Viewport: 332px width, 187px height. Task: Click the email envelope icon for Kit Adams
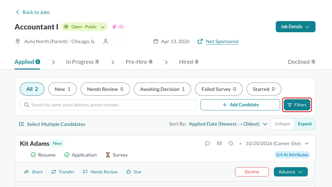pos(219,144)
